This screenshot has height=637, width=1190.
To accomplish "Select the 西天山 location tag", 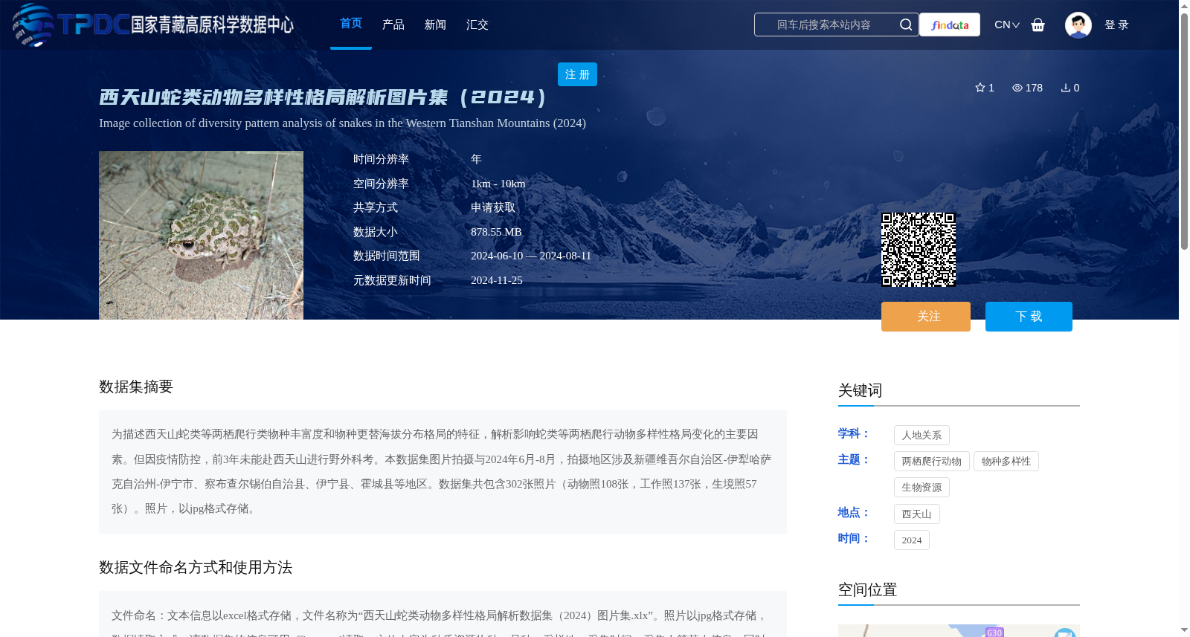I will tap(917, 514).
